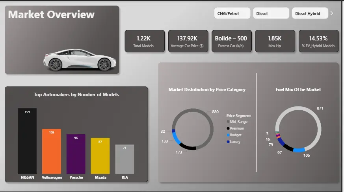Click the 96 value on Porsche bar
This screenshot has width=344, height=192.
76,138
